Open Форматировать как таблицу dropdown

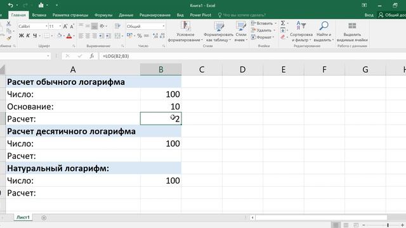(218, 32)
